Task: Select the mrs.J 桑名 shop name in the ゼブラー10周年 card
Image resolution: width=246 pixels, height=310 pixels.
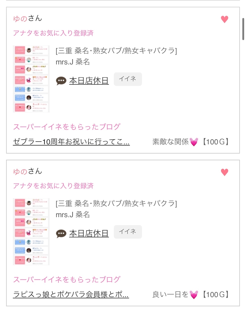Action: (x=73, y=62)
